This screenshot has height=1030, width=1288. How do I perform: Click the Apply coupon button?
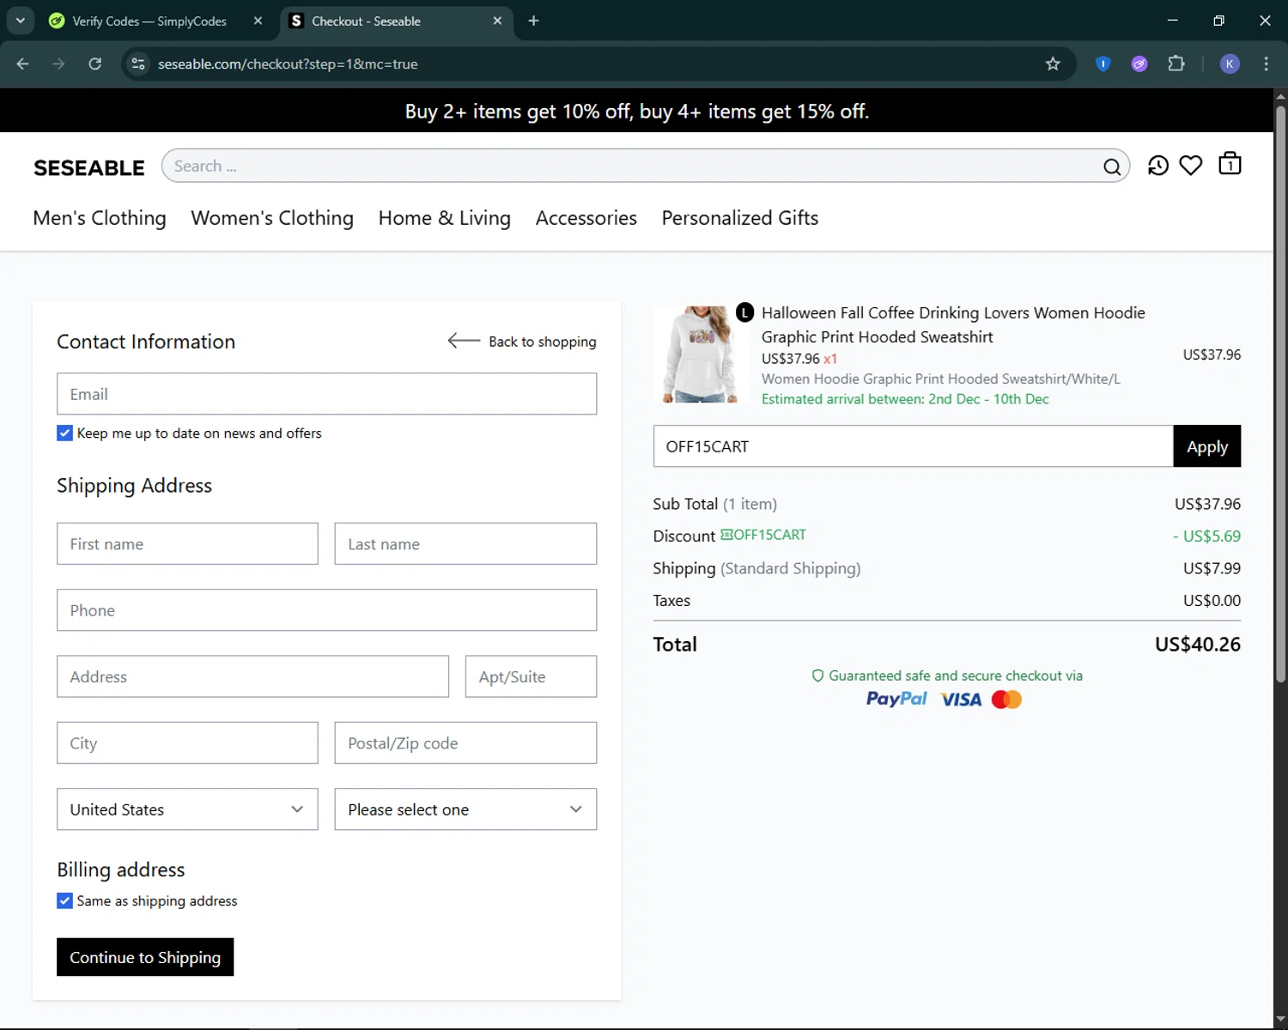click(x=1207, y=446)
